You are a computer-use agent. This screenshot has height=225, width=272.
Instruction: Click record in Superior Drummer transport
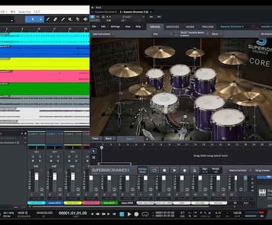pos(184,171)
